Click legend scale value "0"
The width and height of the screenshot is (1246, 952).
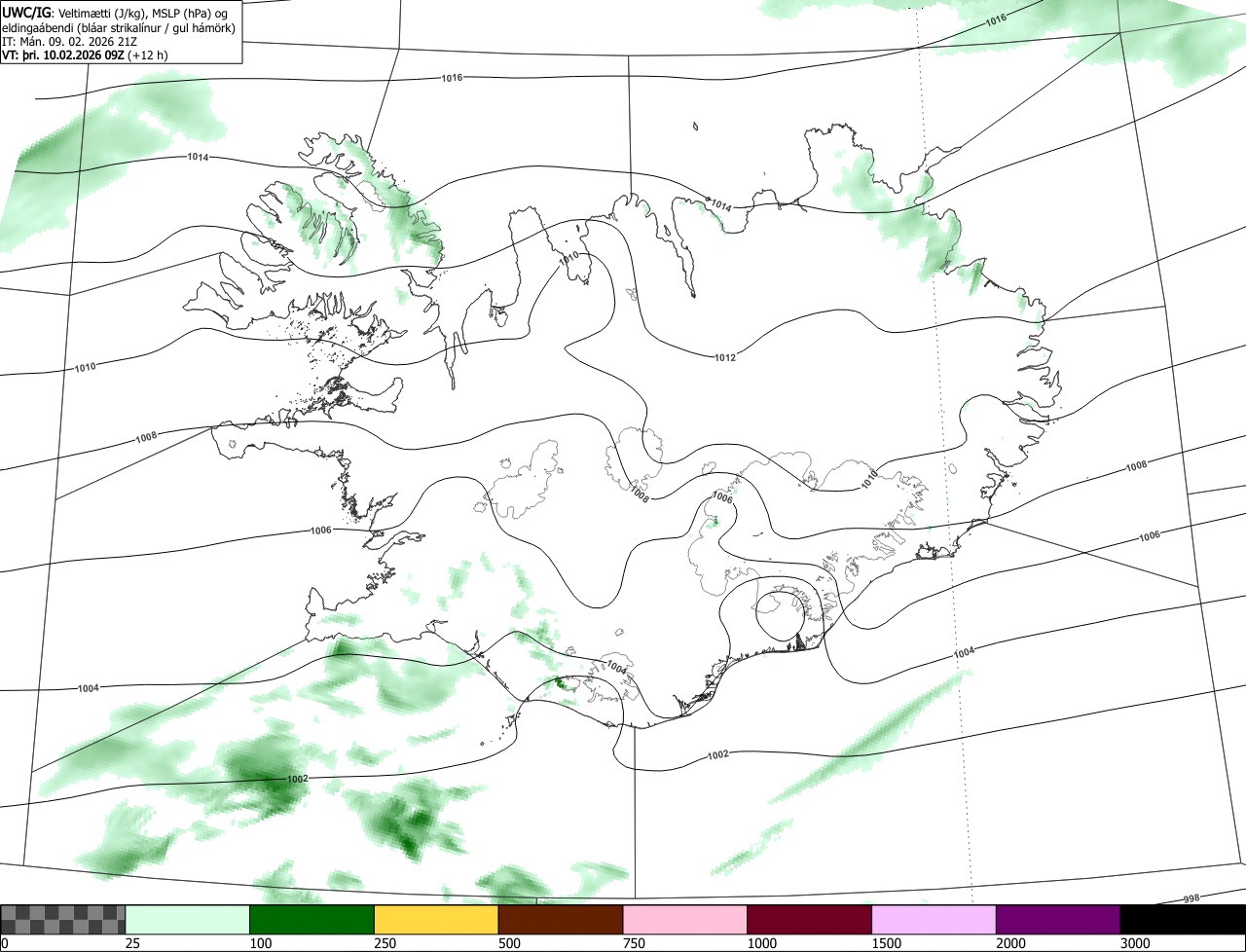(x=5, y=943)
